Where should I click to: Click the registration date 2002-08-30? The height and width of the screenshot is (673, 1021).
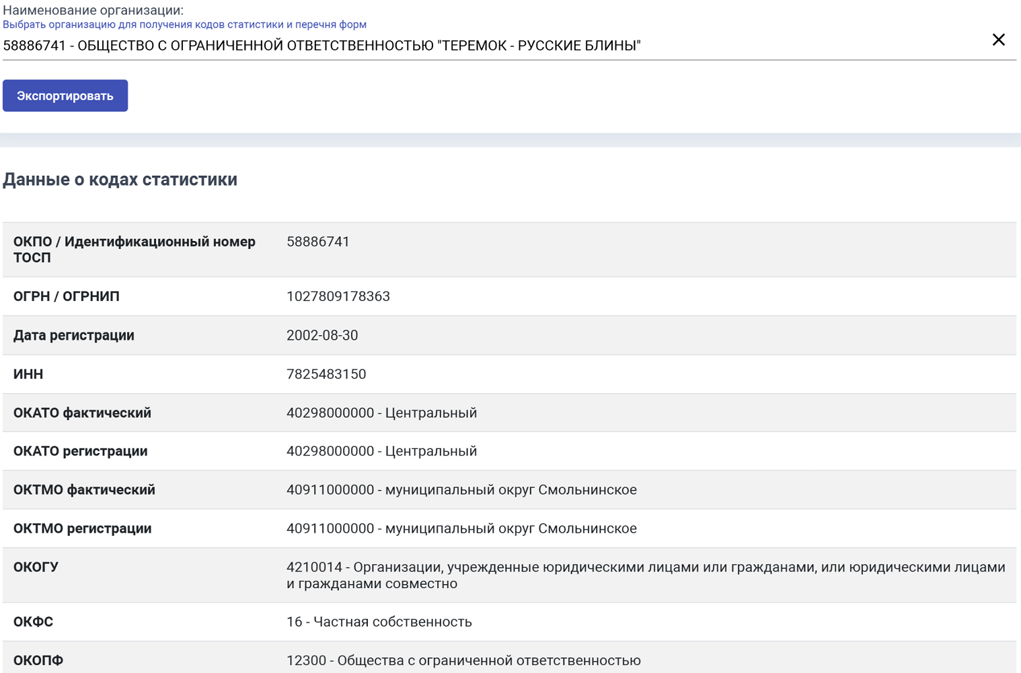point(322,335)
